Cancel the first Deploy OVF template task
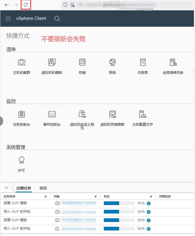This screenshot has width=195, height=236. click(x=149, y=203)
